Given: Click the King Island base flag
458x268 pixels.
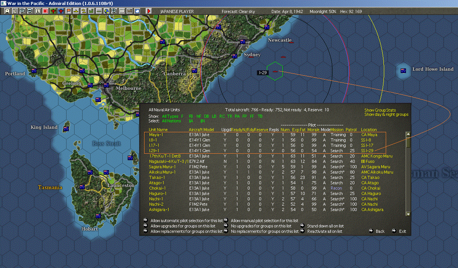Looking at the screenshot, I should click(66, 129).
